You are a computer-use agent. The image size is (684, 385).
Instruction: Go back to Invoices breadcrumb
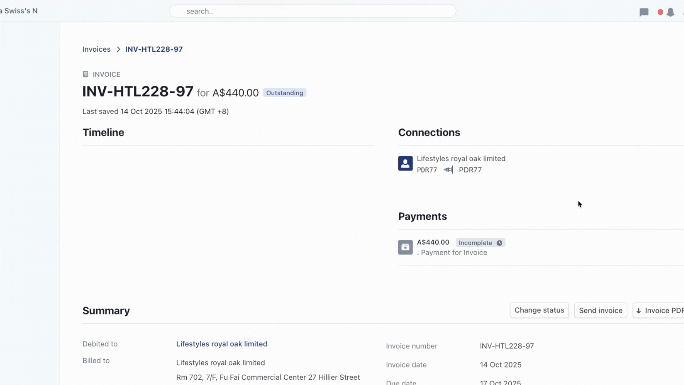point(96,49)
